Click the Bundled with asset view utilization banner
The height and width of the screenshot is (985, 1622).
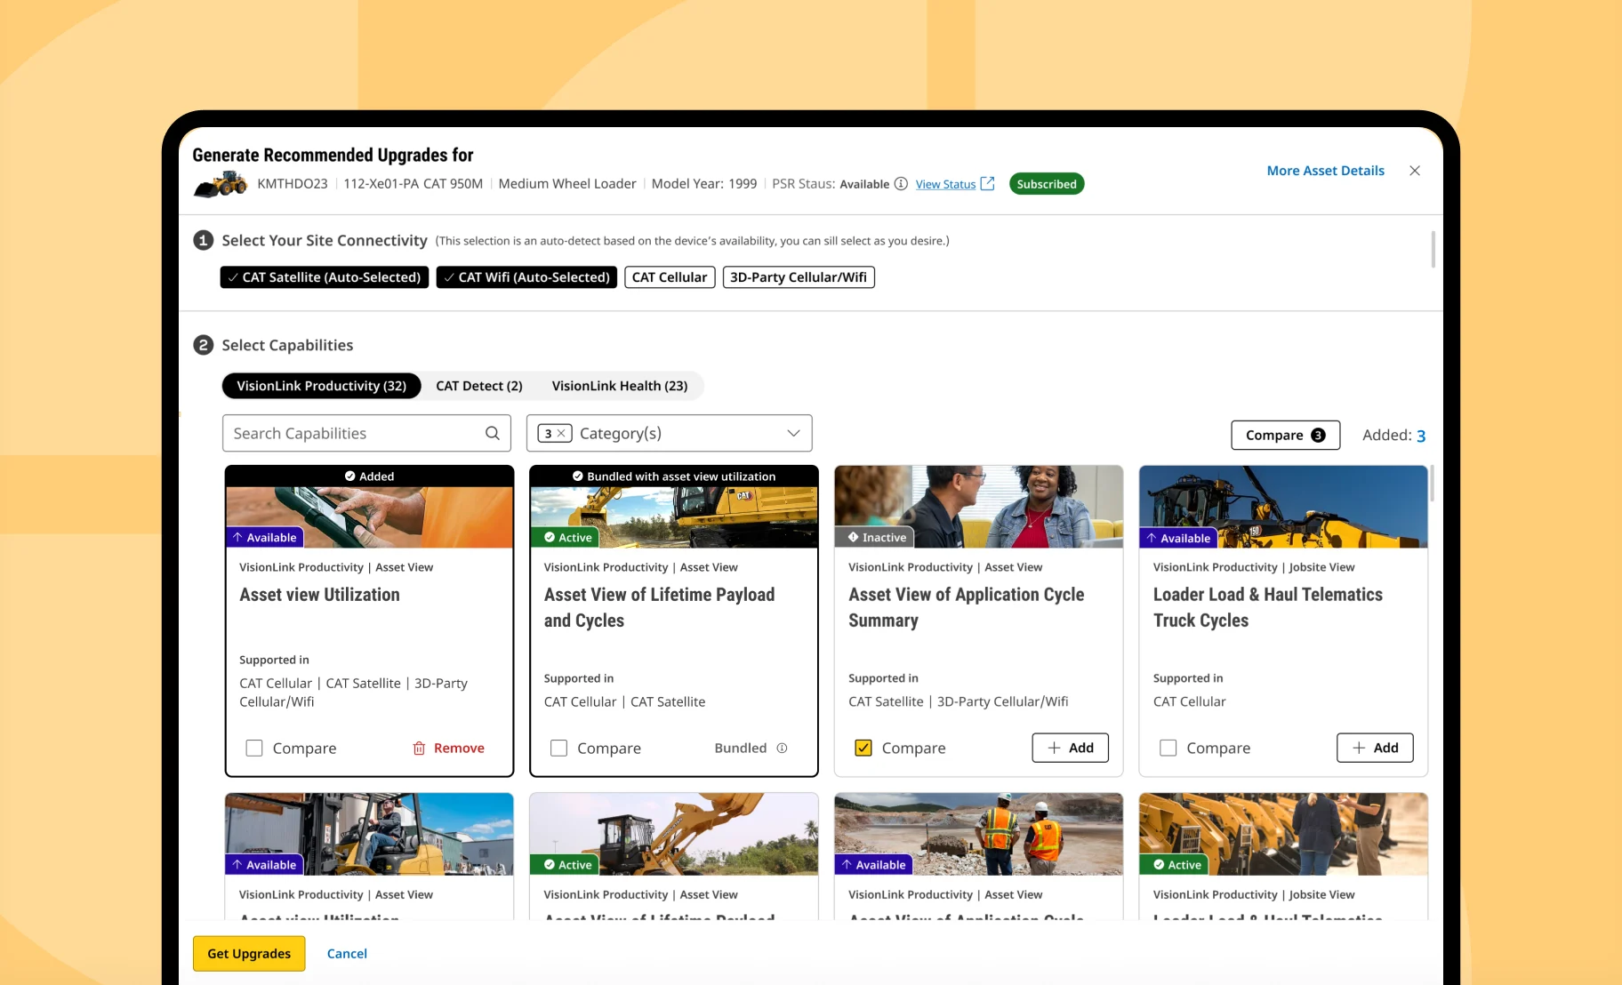(674, 476)
